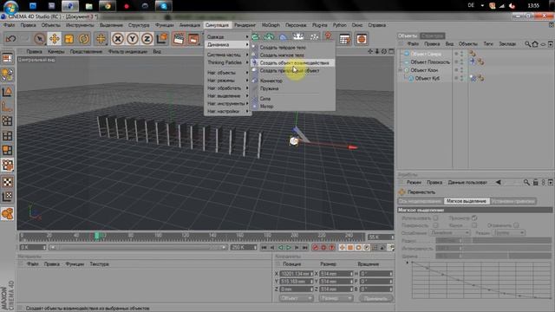Open the Объект coordinates mode dropdown
This screenshot has height=312, width=555.
(x=297, y=298)
